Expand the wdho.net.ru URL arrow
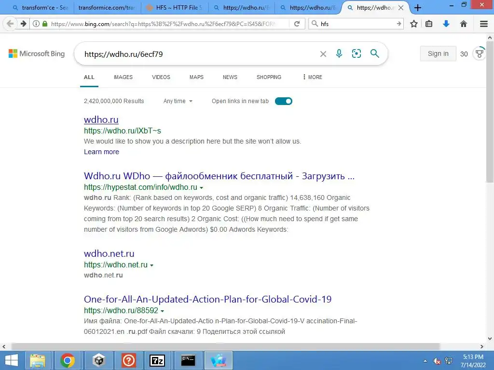 click(152, 265)
